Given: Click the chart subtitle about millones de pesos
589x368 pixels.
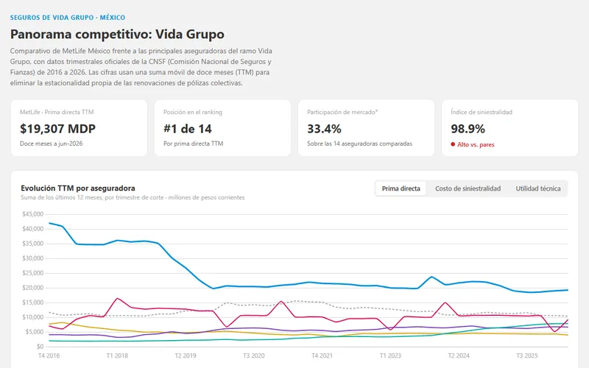Looking at the screenshot, I should tap(133, 197).
